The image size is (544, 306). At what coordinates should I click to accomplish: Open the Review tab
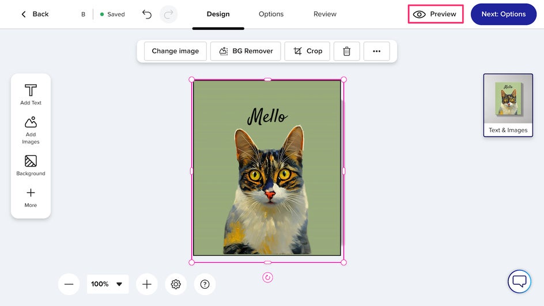point(325,14)
